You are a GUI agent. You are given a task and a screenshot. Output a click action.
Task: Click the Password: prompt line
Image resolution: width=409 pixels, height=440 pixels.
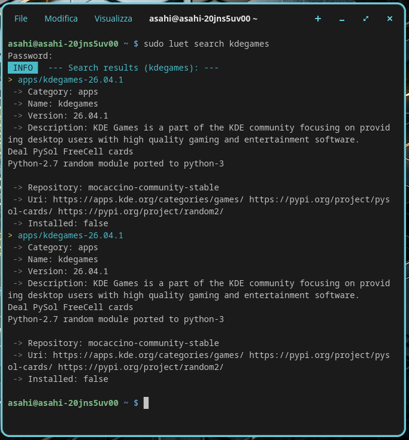pyautogui.click(x=30, y=56)
